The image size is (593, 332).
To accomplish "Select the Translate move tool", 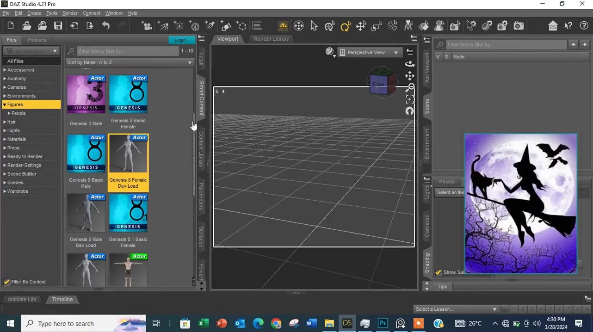I will point(361,26).
